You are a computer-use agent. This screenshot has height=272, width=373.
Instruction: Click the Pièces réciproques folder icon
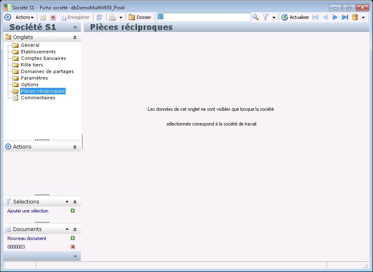(16, 91)
